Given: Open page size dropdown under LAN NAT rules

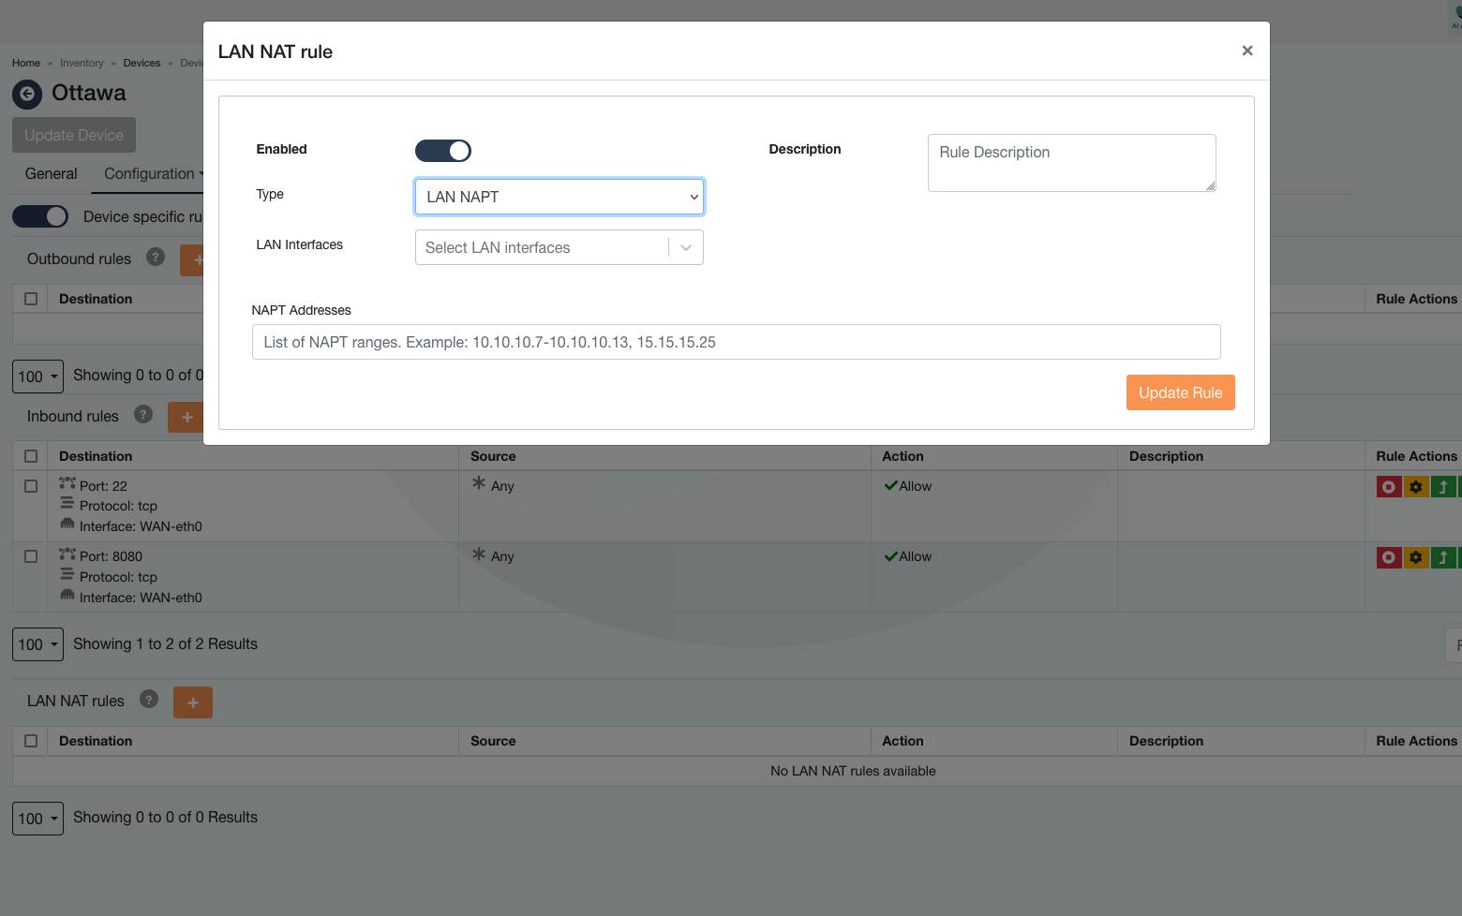Looking at the screenshot, I should click(x=37, y=819).
